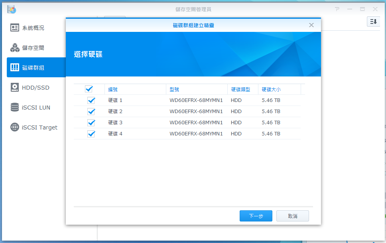Select the 儲存空間 cubes icon

(x=15, y=48)
